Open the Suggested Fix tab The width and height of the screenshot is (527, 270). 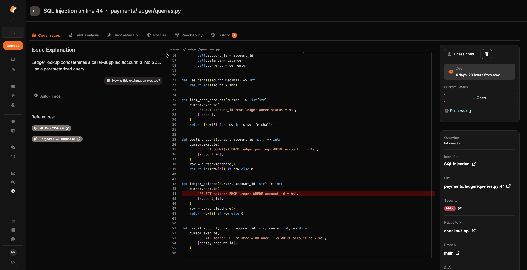(123, 35)
